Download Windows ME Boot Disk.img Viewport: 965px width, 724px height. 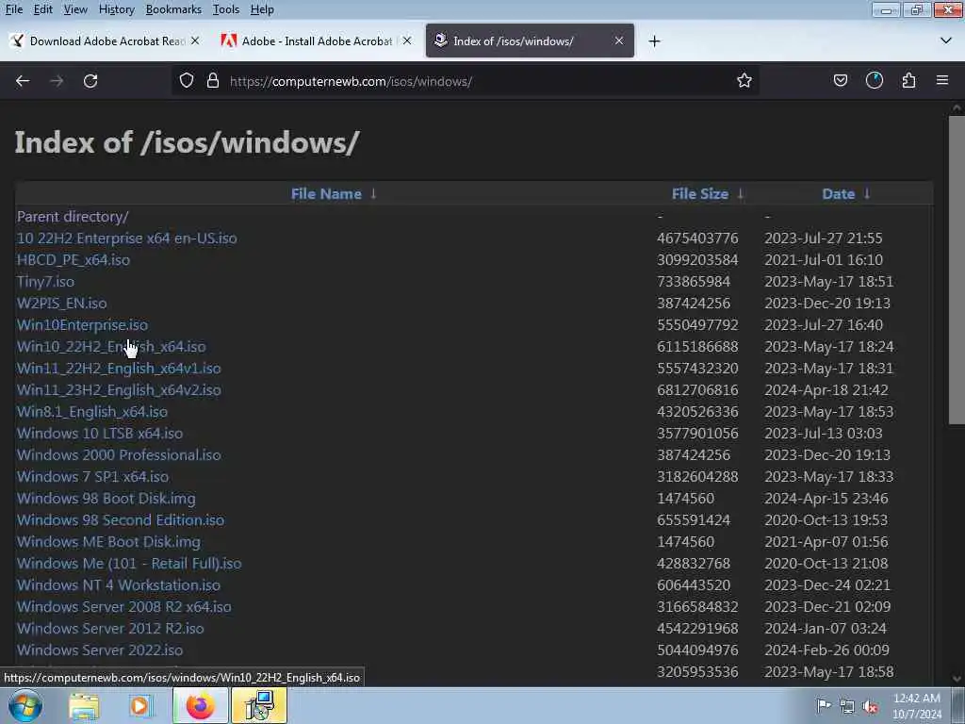pos(109,542)
